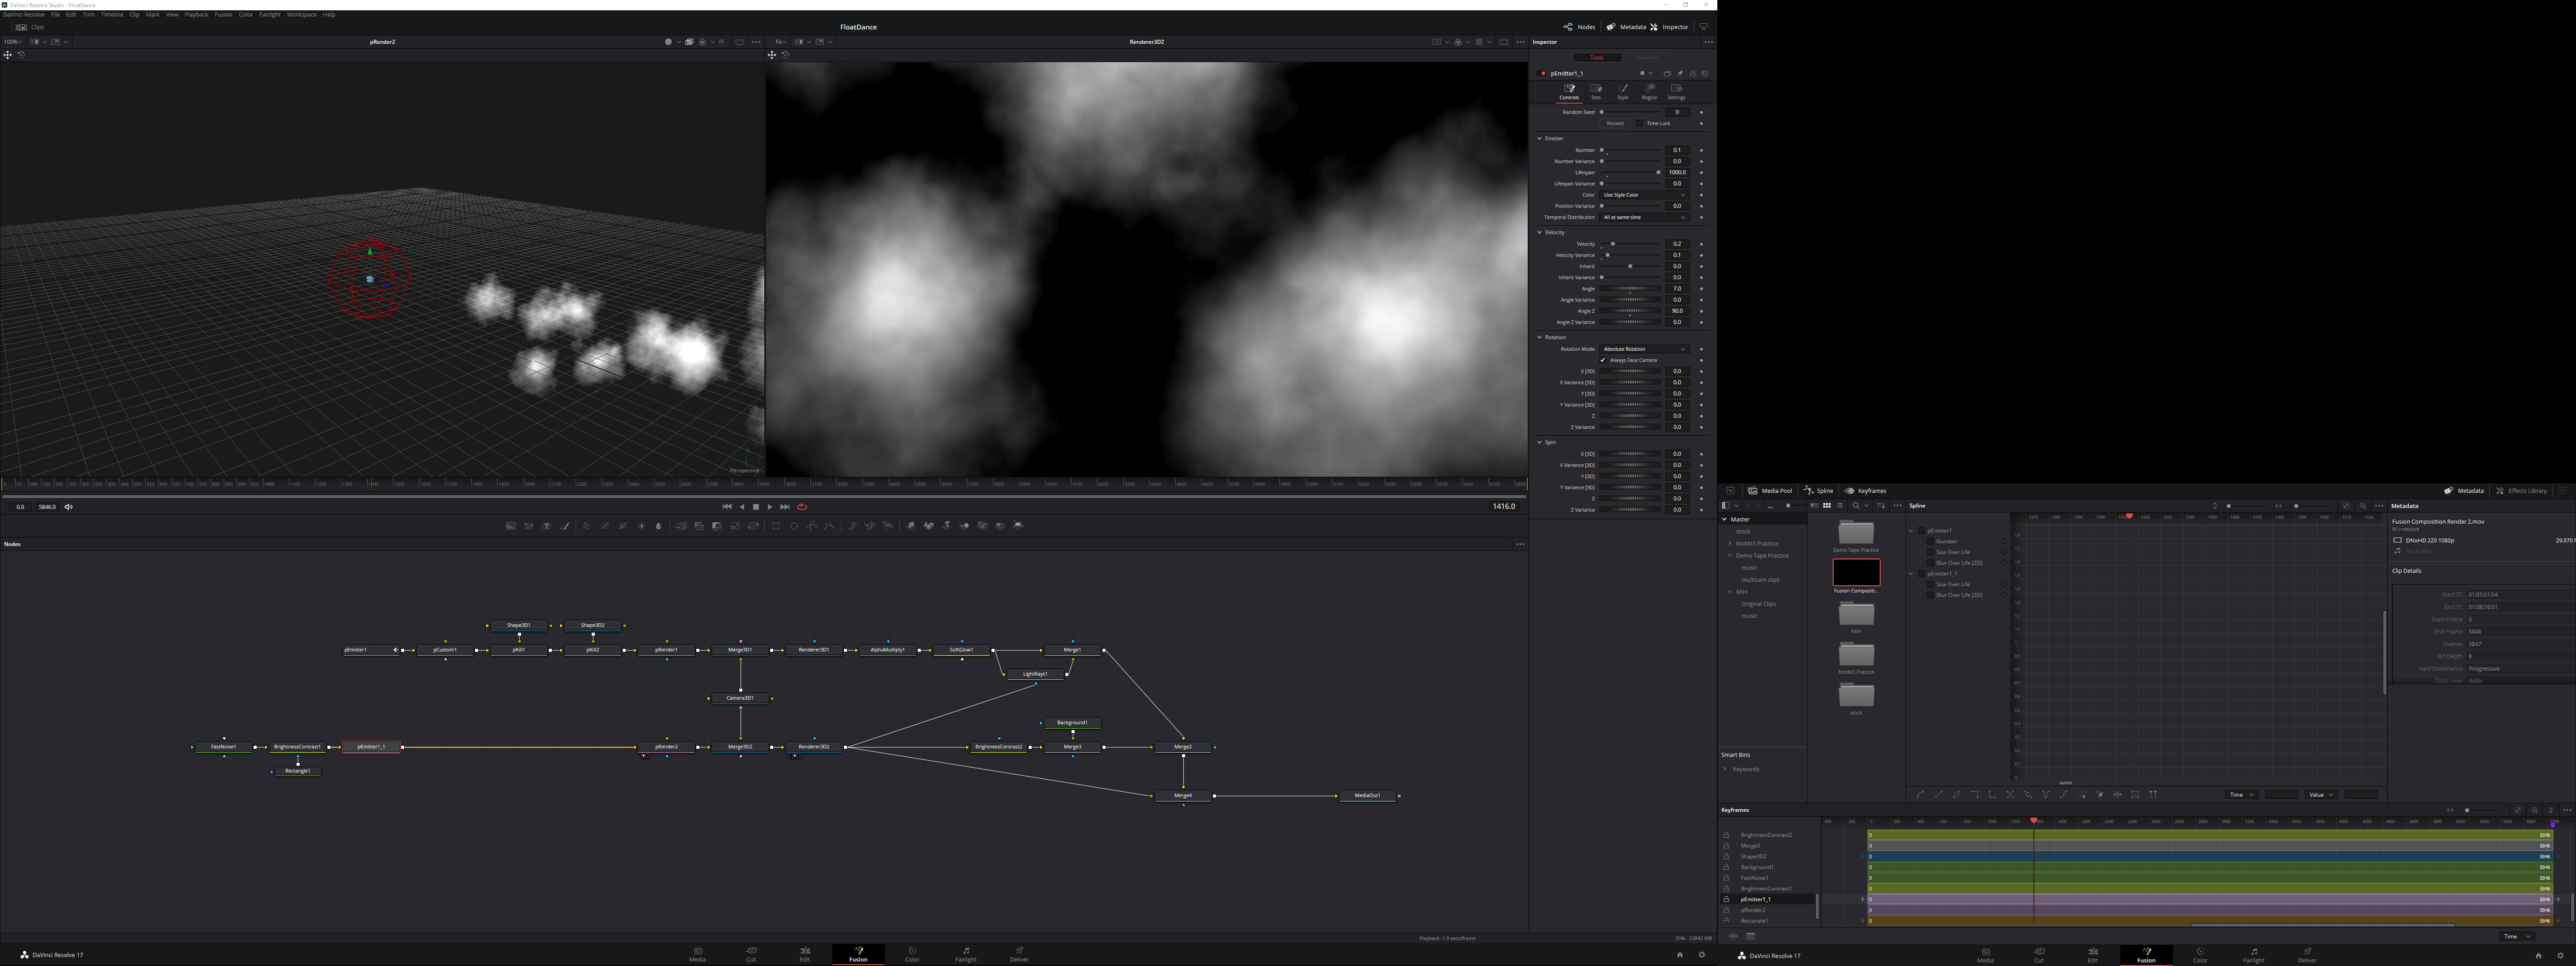Select the Paint brush tool
The width and height of the screenshot is (2576, 966).
point(565,525)
